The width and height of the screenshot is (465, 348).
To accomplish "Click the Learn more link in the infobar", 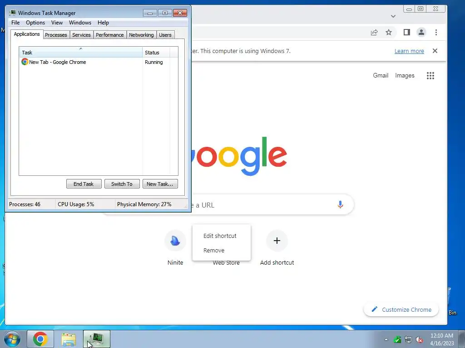I will [x=409, y=51].
